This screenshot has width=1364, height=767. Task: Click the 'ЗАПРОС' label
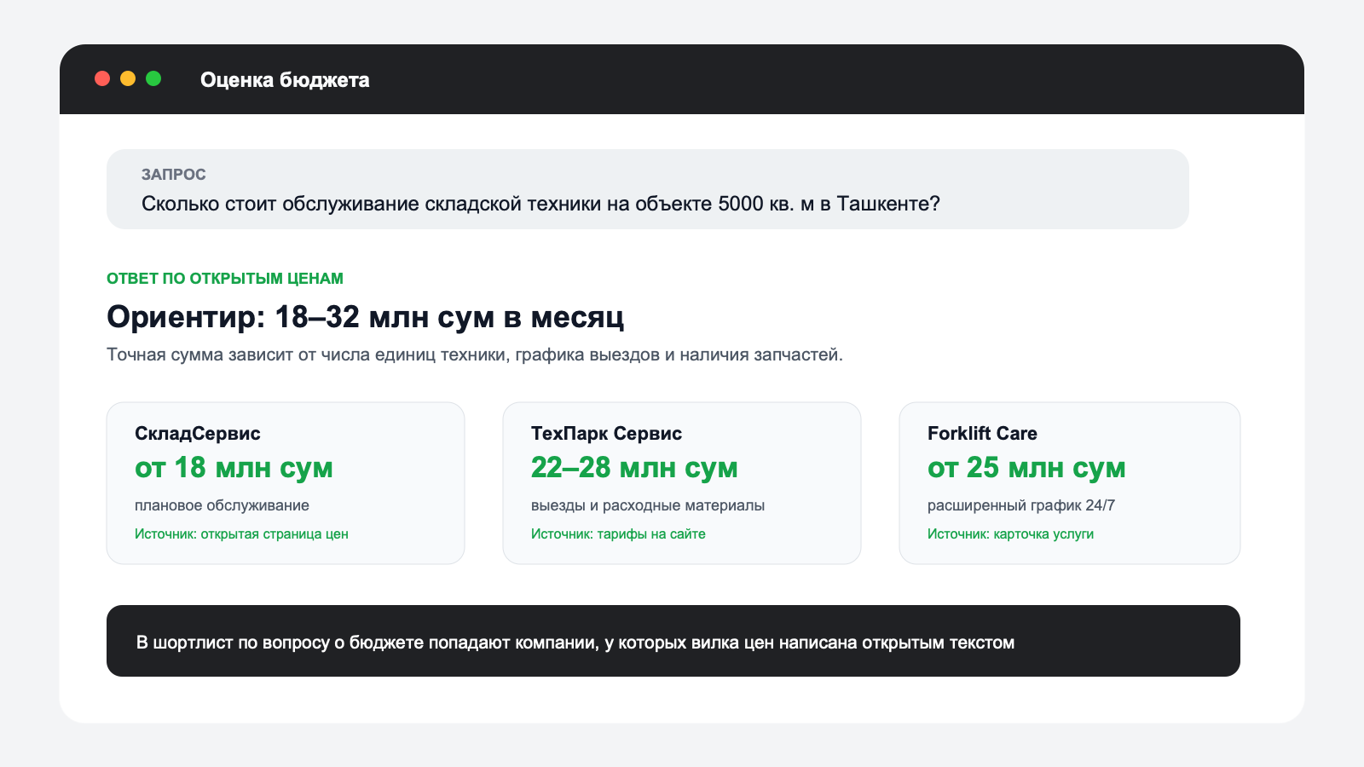tap(174, 175)
